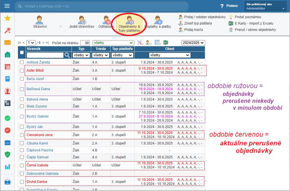The image size is (290, 191).
Task: Open the hamburger menu icon
Action: click(7, 6)
